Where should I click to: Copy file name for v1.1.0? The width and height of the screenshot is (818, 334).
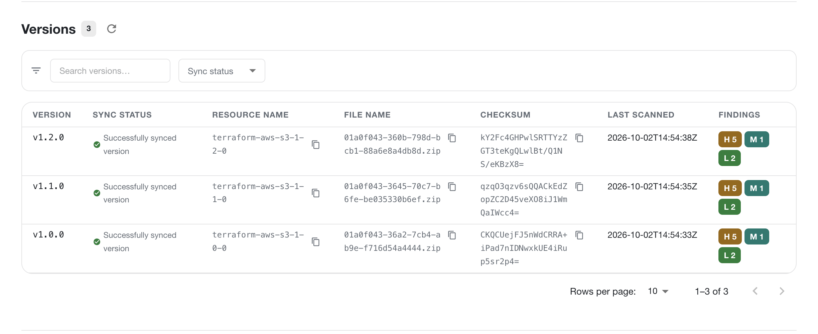coord(452,187)
